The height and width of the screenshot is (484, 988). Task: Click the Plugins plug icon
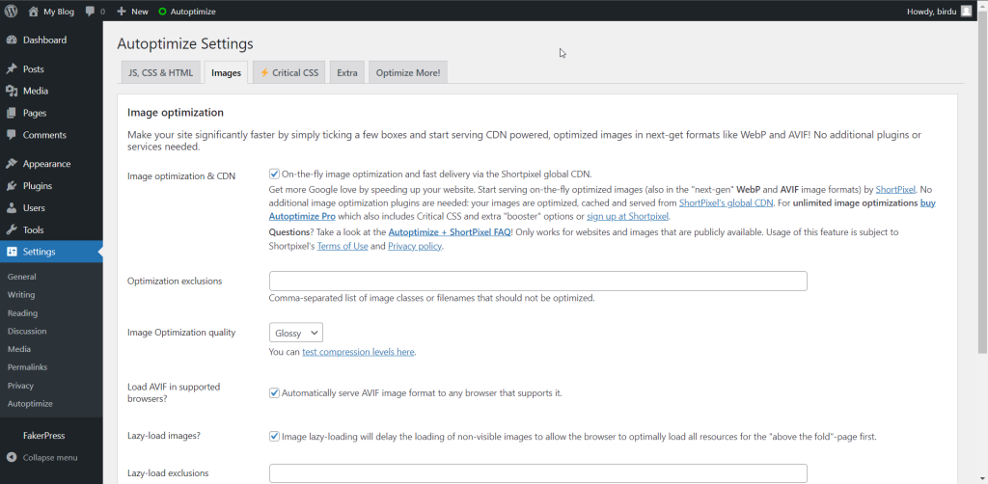[x=12, y=186]
